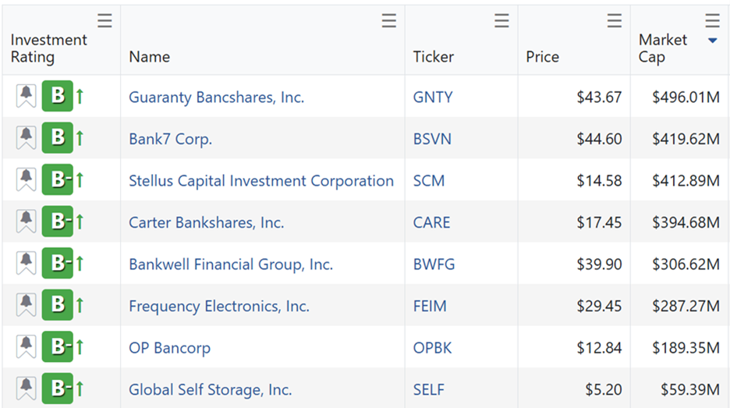Click the alert bell icon for Global Self Storage
The width and height of the screenshot is (730, 408).
(26, 388)
